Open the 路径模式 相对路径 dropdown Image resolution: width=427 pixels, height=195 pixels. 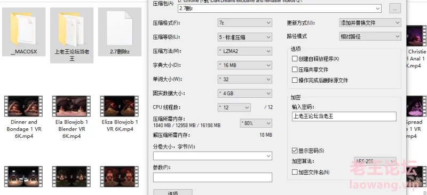click(370, 36)
